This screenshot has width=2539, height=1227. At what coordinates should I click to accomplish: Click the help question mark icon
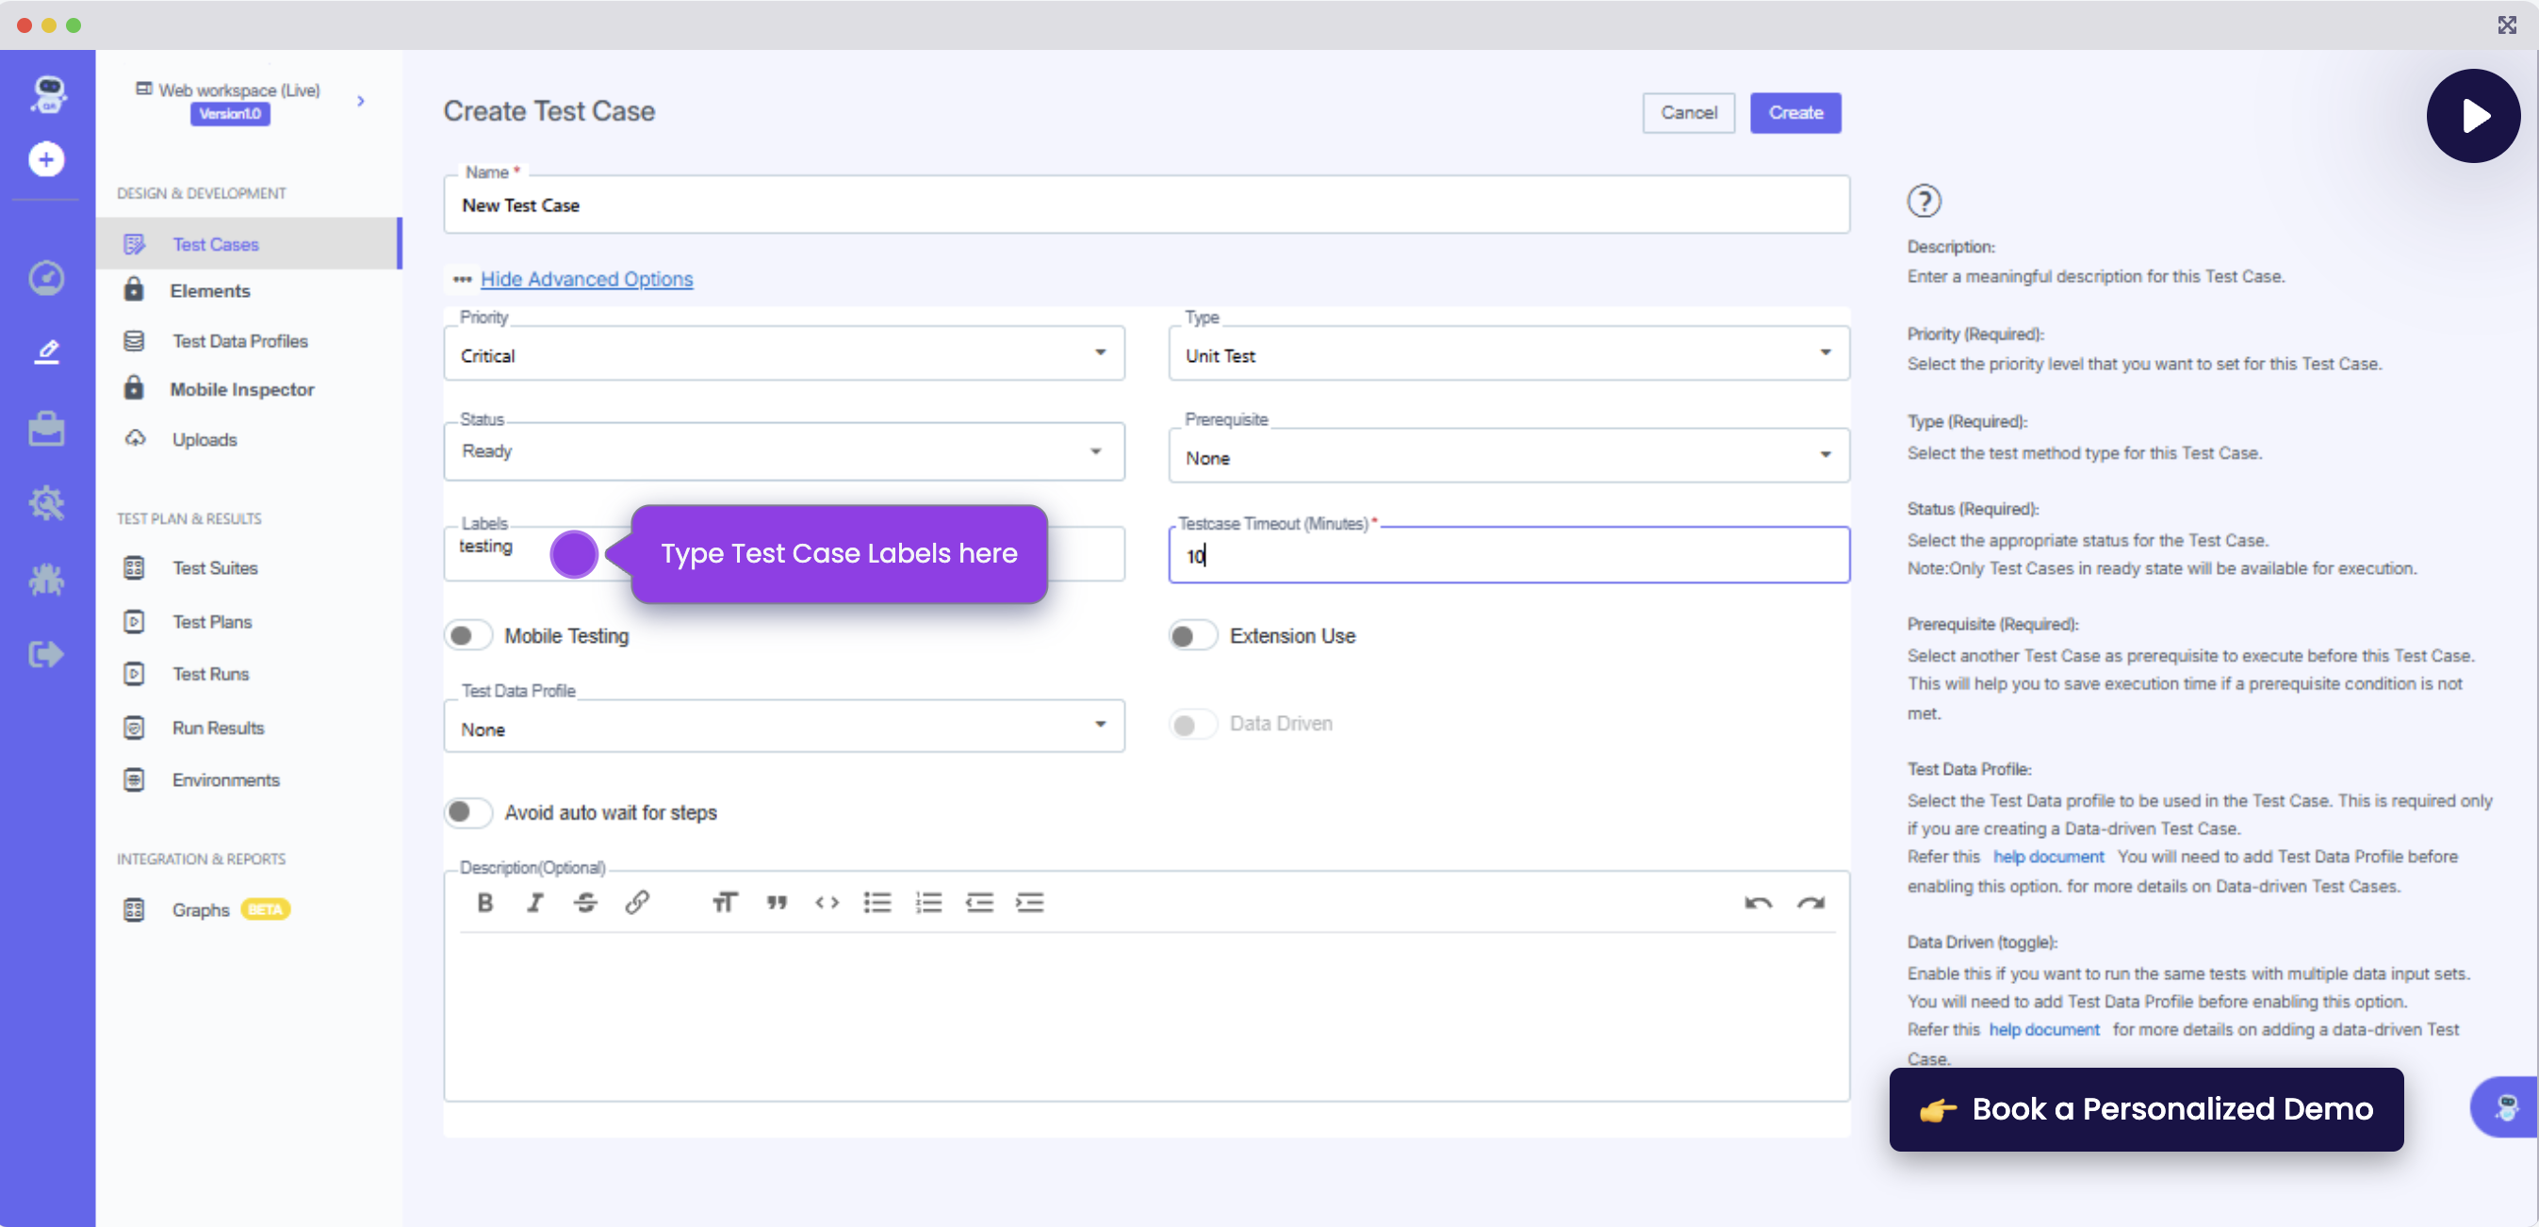coord(1923,201)
